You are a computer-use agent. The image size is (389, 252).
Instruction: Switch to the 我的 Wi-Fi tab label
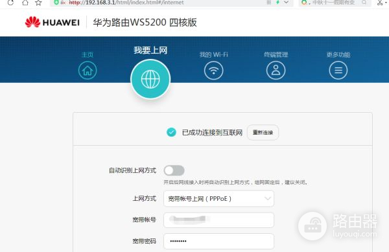(x=213, y=54)
